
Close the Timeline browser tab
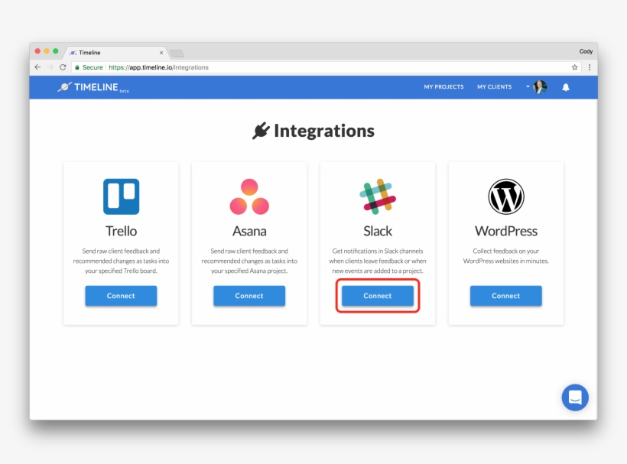(161, 52)
